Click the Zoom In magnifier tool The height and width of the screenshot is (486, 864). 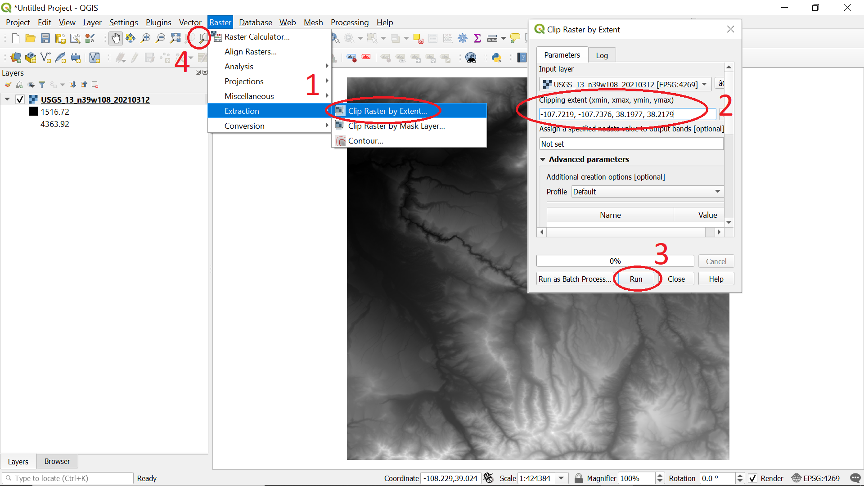tap(145, 38)
